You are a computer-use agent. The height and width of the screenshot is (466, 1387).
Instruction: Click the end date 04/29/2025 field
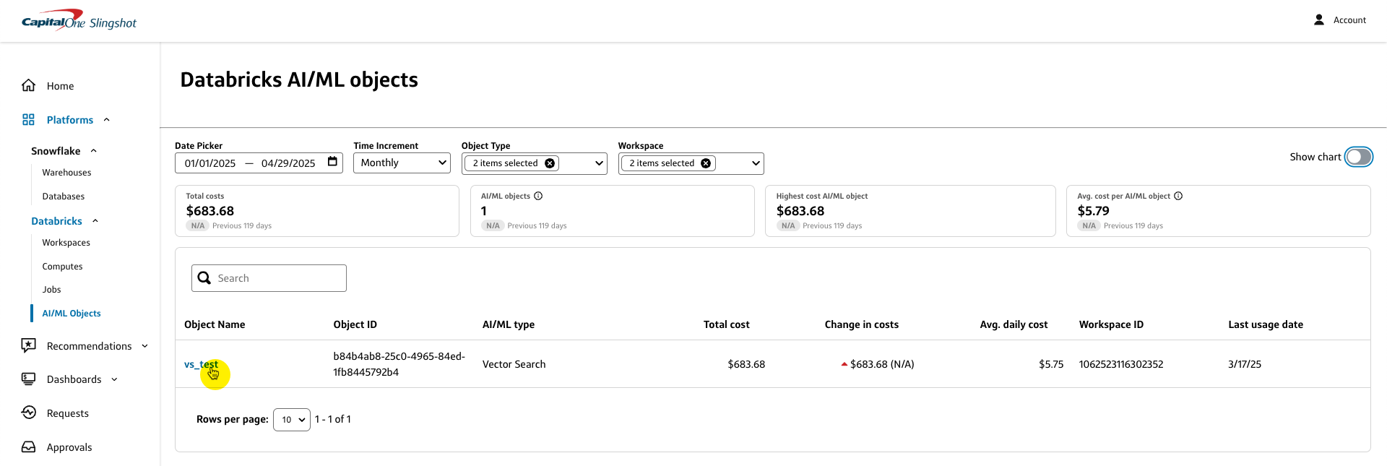click(288, 163)
